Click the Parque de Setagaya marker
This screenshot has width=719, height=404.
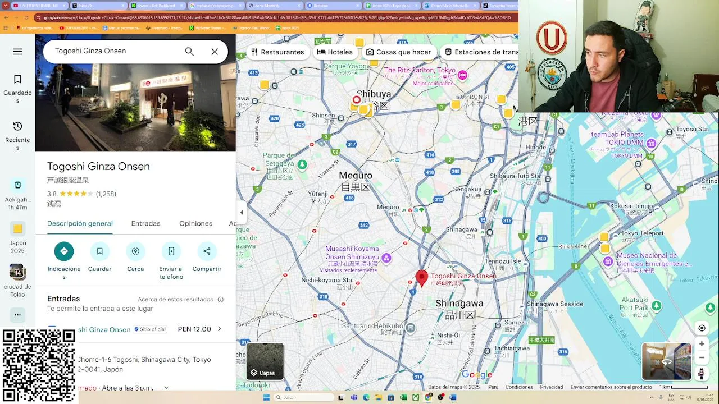coord(302,164)
